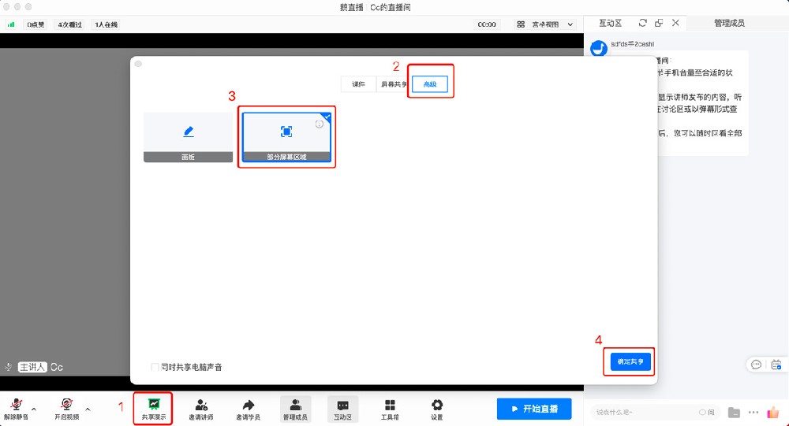Open the folder icon near chat input
The width and height of the screenshot is (789, 426).
734,413
